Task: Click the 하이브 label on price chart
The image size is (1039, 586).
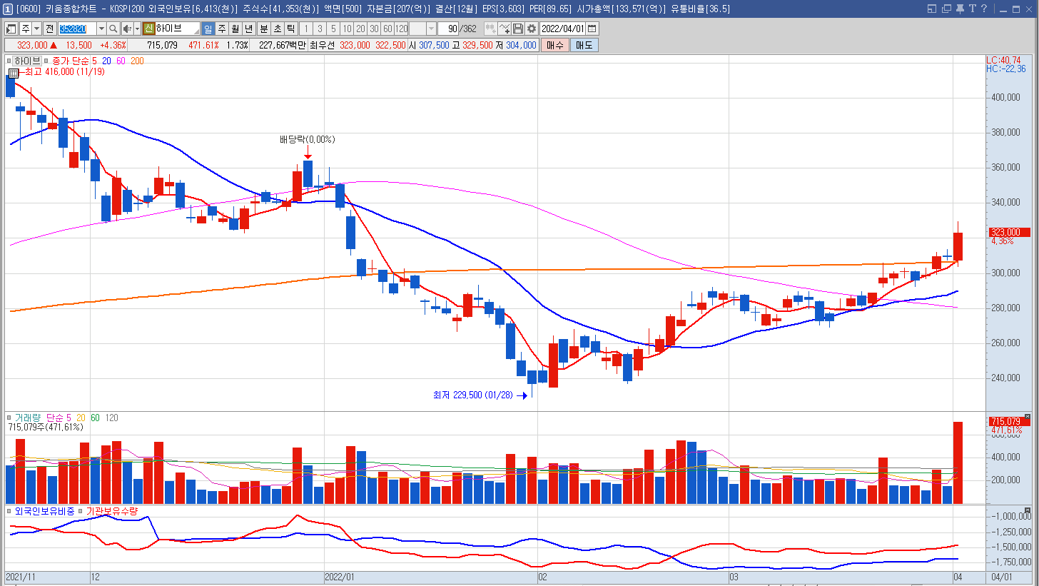Action: 27,61
